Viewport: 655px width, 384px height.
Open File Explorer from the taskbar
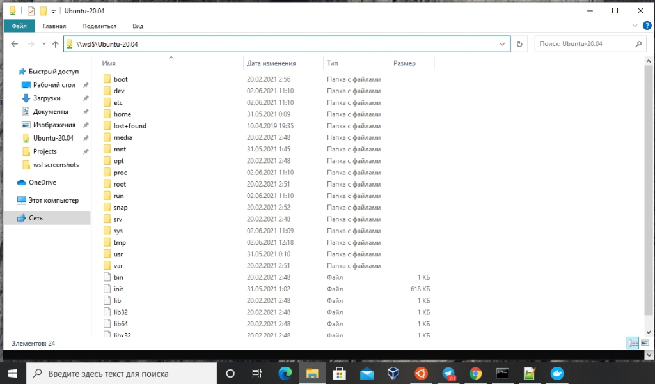[x=312, y=373]
